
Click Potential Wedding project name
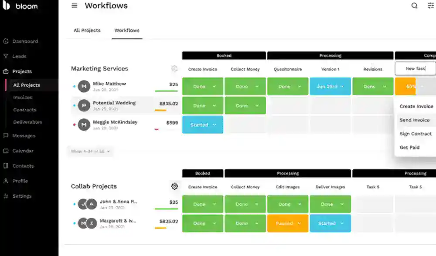tap(114, 103)
